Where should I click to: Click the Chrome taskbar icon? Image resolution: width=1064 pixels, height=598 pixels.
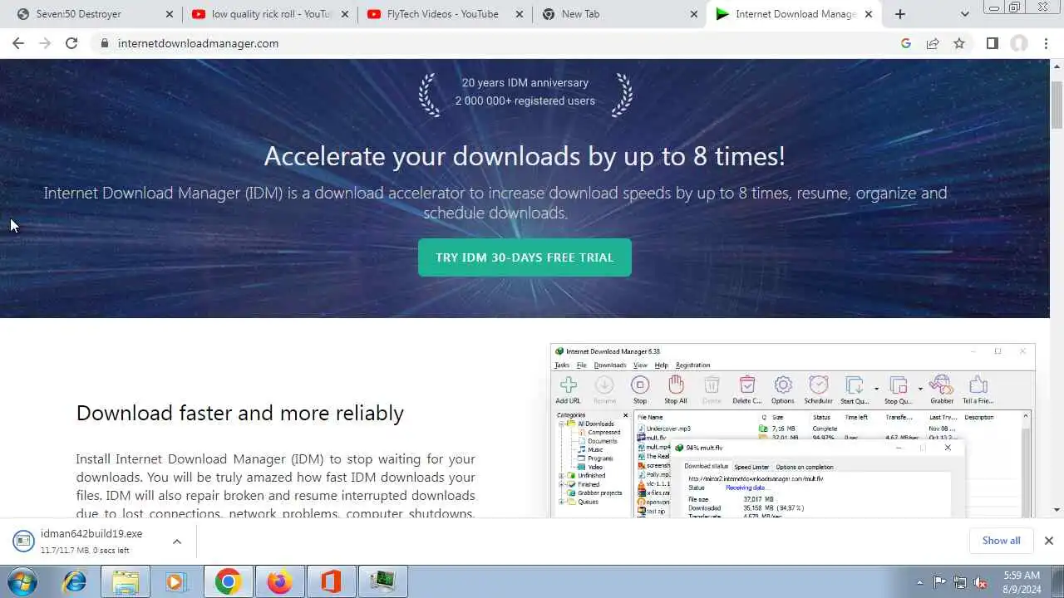coord(228,581)
